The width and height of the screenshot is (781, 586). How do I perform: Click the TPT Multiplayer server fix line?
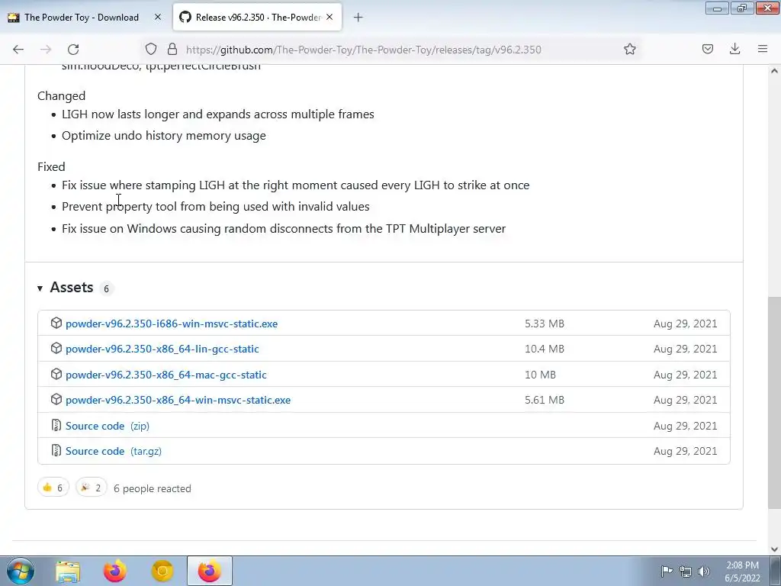click(284, 229)
